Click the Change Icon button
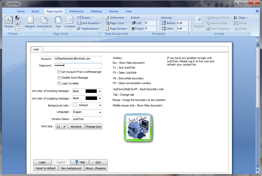 [93, 127]
